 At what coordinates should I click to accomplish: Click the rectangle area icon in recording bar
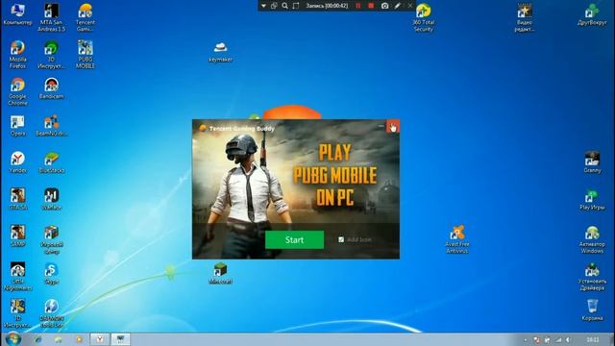(296, 6)
